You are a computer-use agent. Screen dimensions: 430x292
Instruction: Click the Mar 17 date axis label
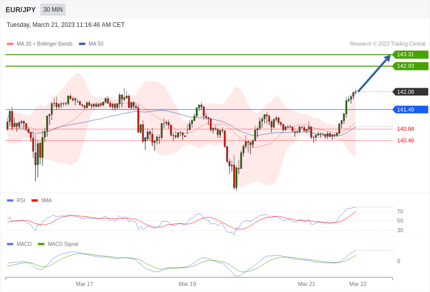[84, 284]
